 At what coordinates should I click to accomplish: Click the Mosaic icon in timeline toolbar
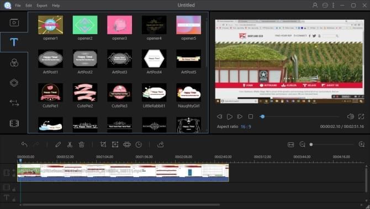(127, 144)
